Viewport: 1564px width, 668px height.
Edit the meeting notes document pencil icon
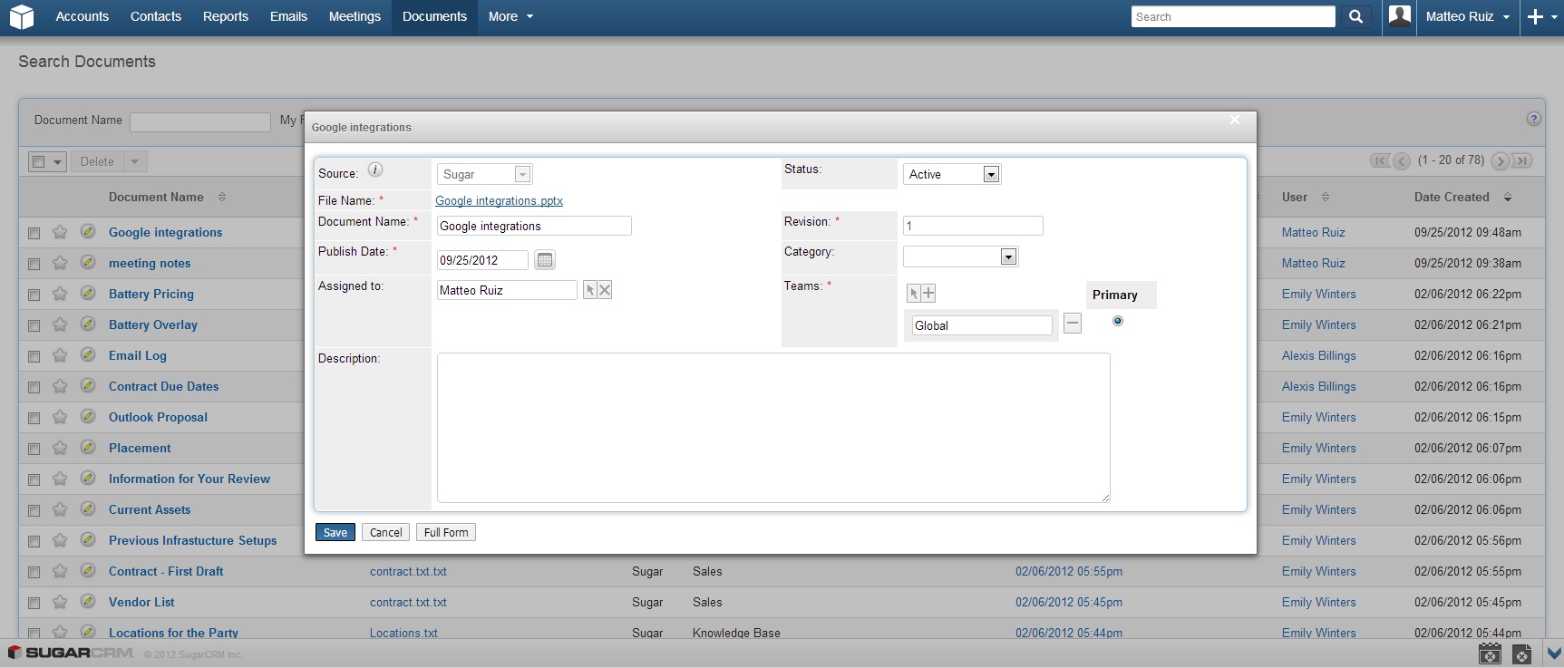tap(88, 262)
